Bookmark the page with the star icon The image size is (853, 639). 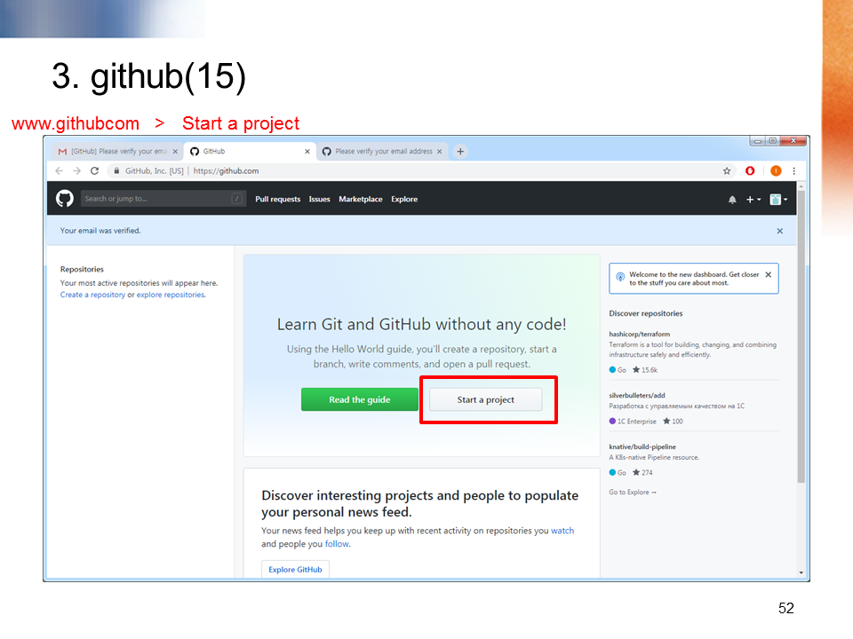pos(727,170)
